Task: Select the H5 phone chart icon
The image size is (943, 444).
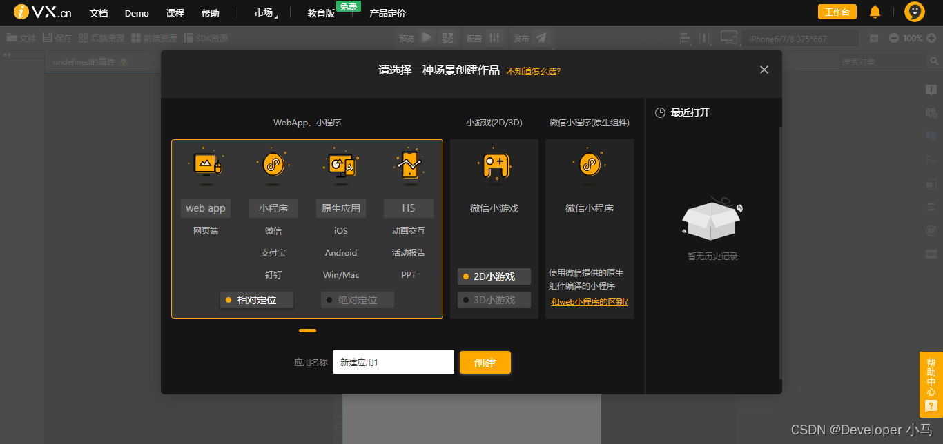Action: tap(409, 165)
